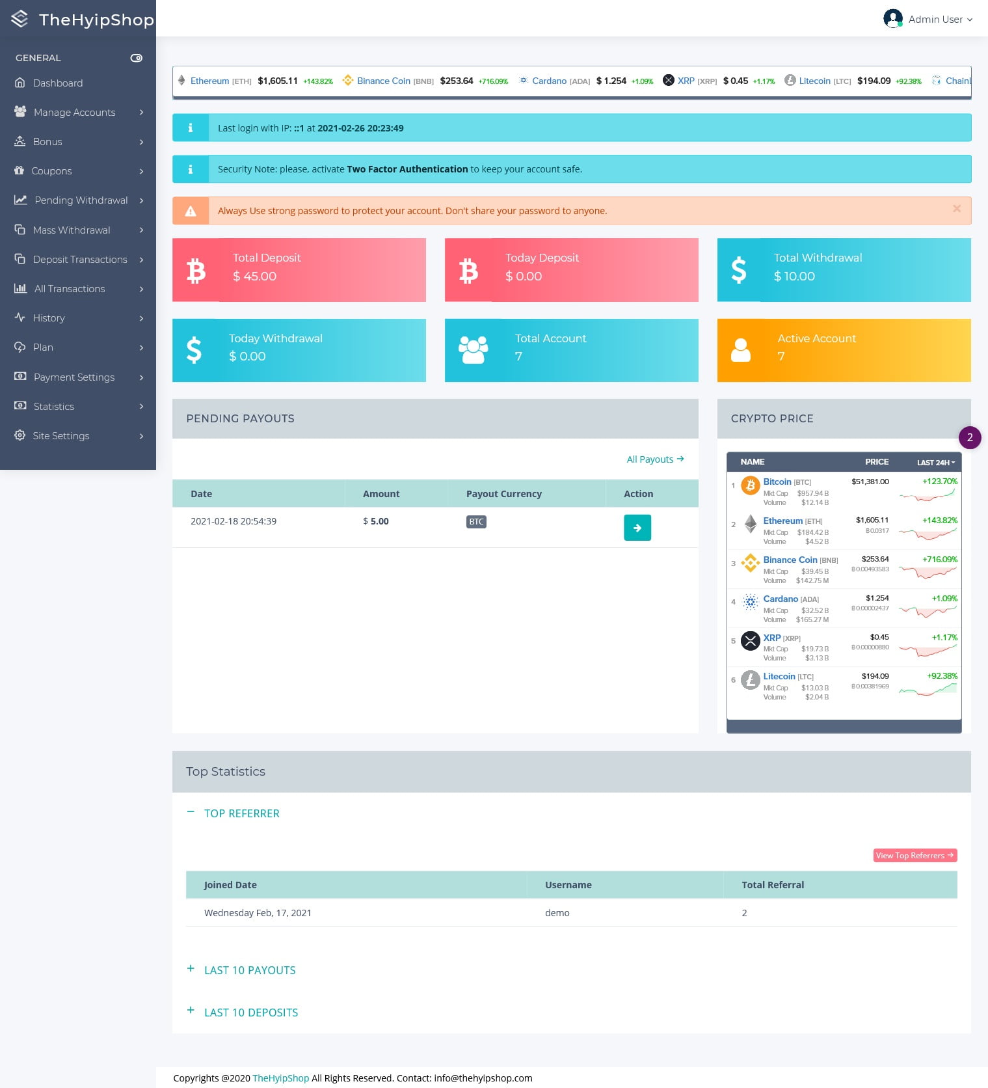
Task: Click the Manage Accounts users icon
Action: (20, 112)
